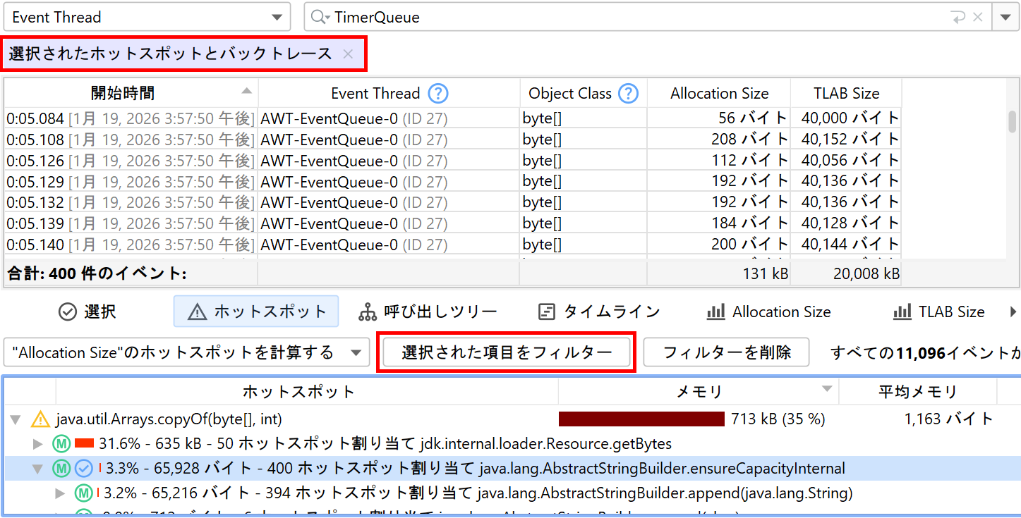Click the sort indicator on the メモリ header
The image size is (1021, 518).
826,390
